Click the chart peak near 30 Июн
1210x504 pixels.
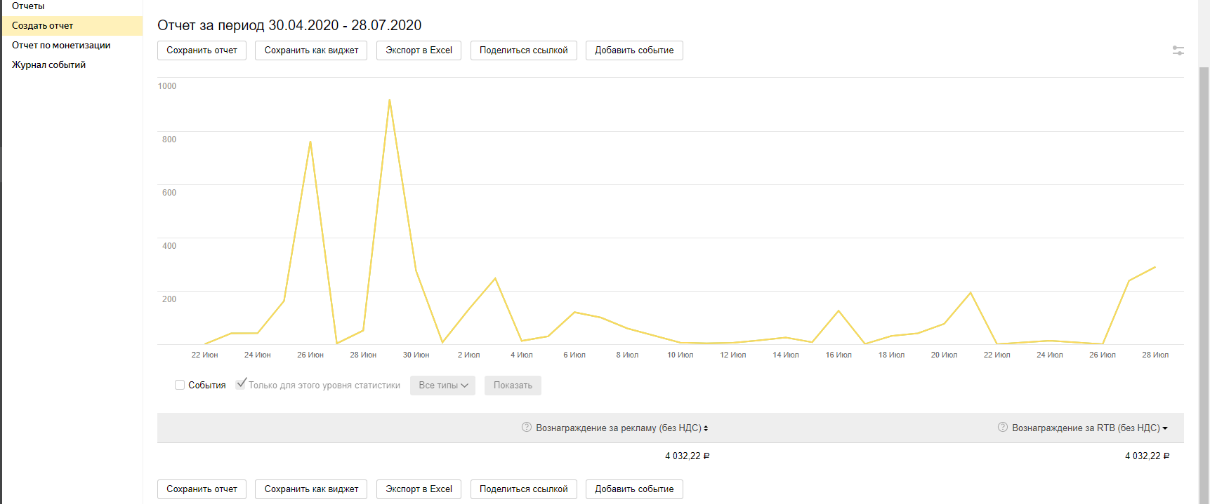(390, 100)
